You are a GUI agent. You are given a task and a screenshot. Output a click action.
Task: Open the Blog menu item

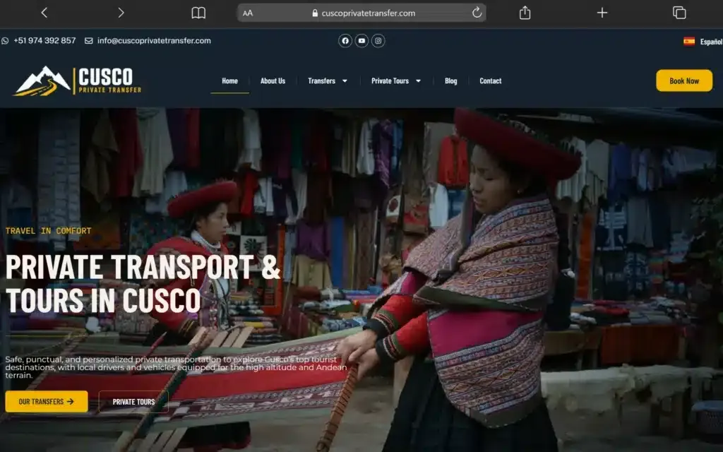pos(450,81)
